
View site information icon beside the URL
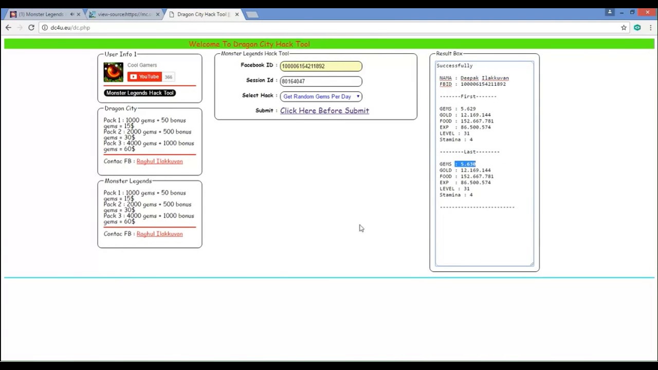click(45, 28)
